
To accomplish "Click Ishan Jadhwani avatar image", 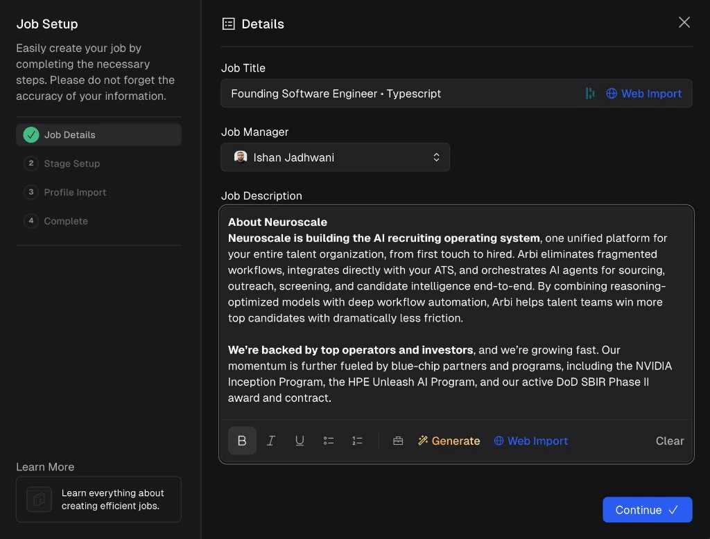I will point(241,157).
